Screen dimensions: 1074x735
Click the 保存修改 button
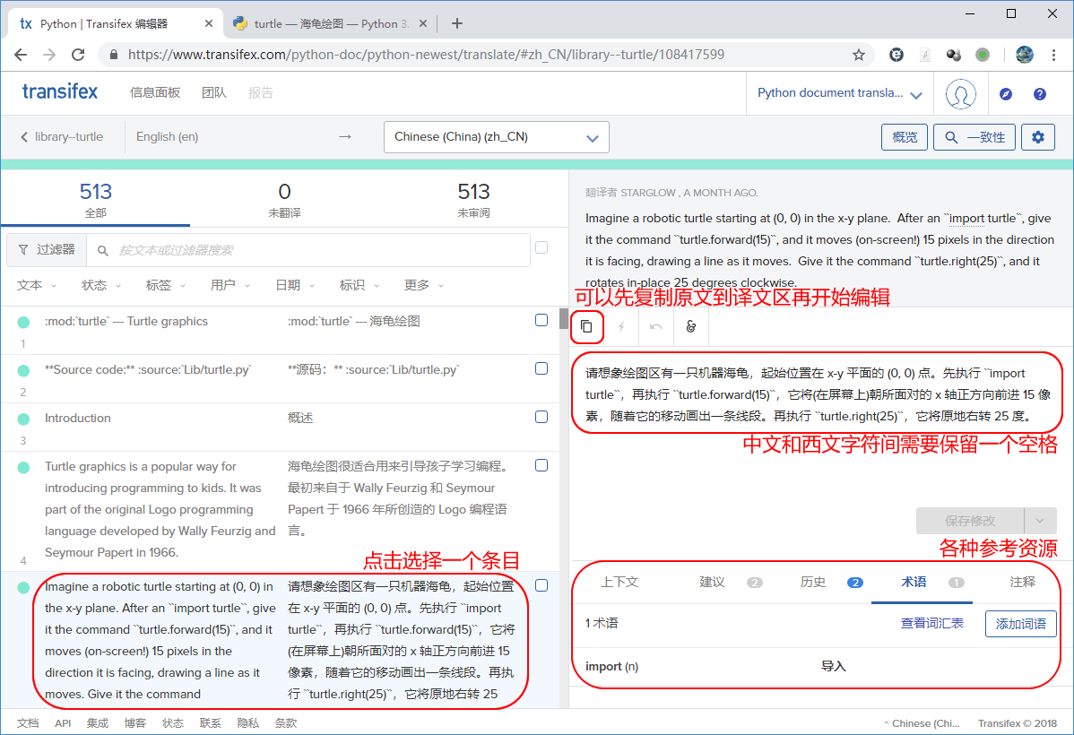pyautogui.click(x=970, y=521)
